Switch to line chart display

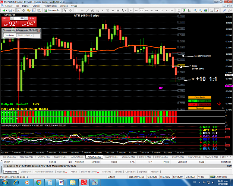189,10
